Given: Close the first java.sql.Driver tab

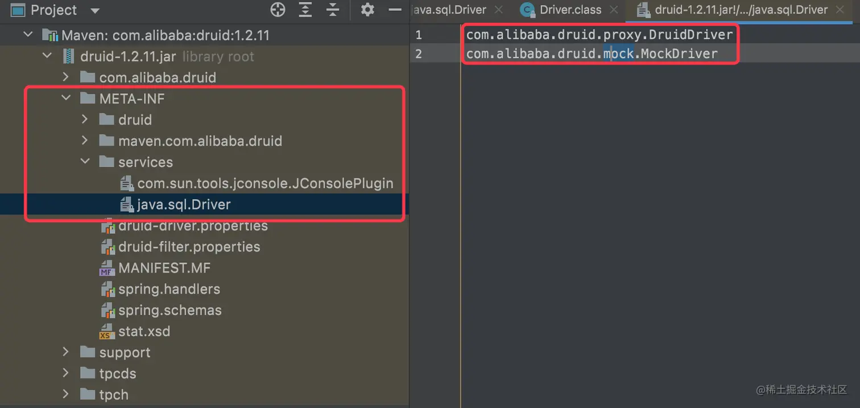Looking at the screenshot, I should pos(498,10).
